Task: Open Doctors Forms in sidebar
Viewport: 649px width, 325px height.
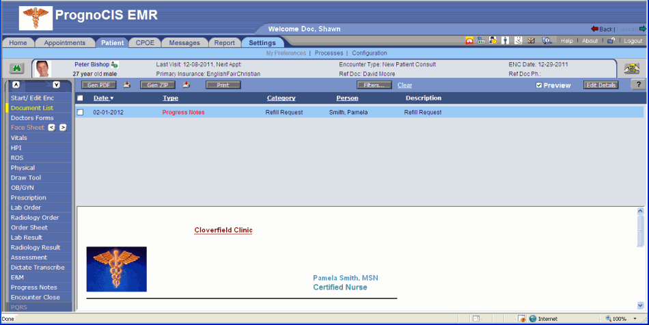Action: [x=40, y=118]
